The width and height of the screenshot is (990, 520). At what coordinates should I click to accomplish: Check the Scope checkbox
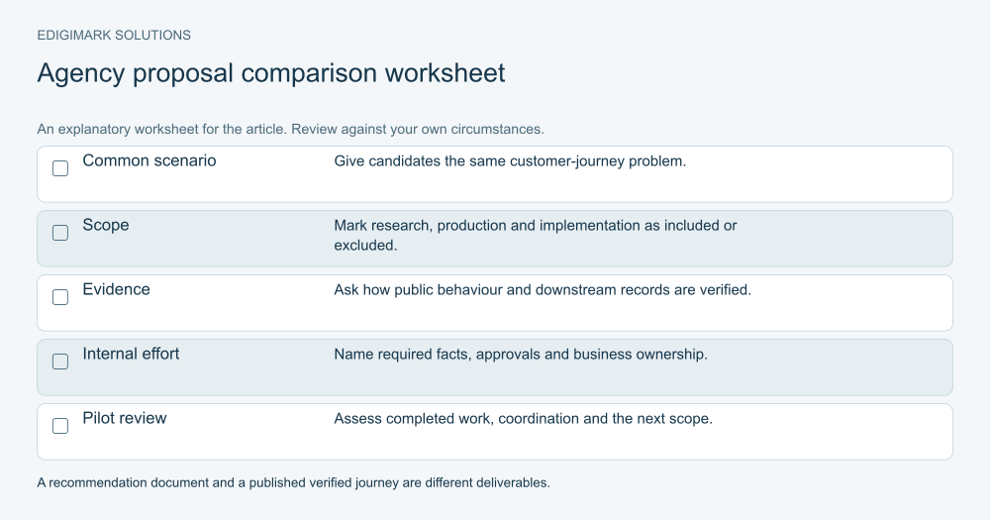click(x=60, y=233)
